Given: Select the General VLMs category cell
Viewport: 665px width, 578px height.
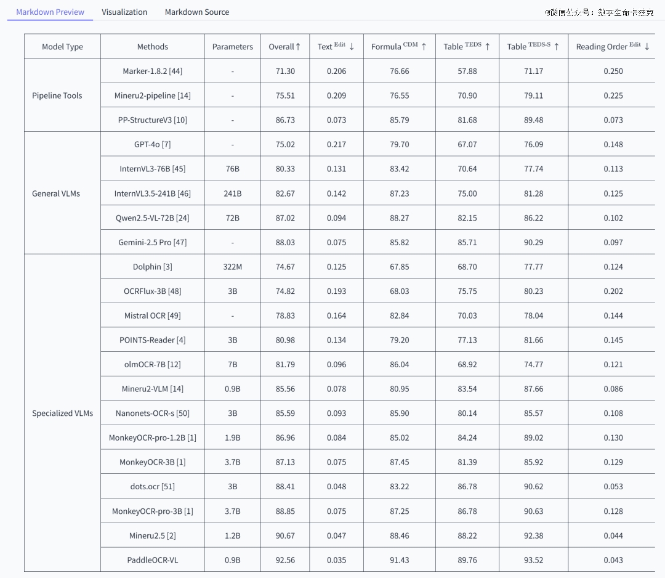Looking at the screenshot, I should tap(56, 193).
